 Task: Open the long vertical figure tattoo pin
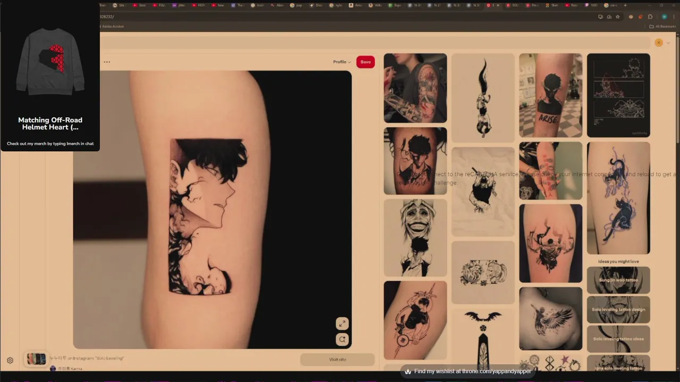(x=483, y=98)
